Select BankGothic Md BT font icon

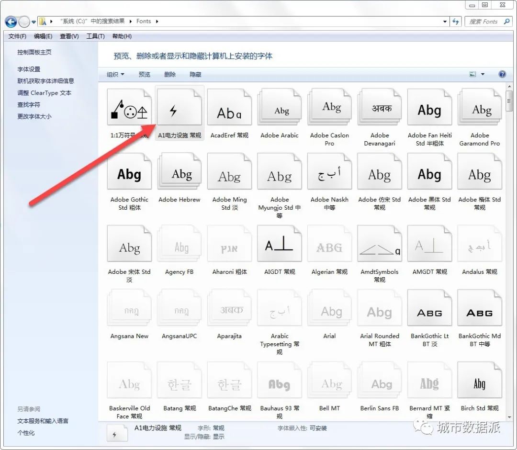click(480, 308)
